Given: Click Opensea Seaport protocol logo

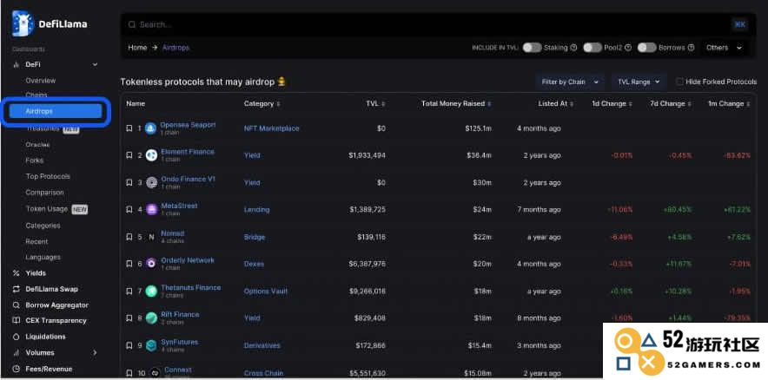Looking at the screenshot, I should 151,128.
